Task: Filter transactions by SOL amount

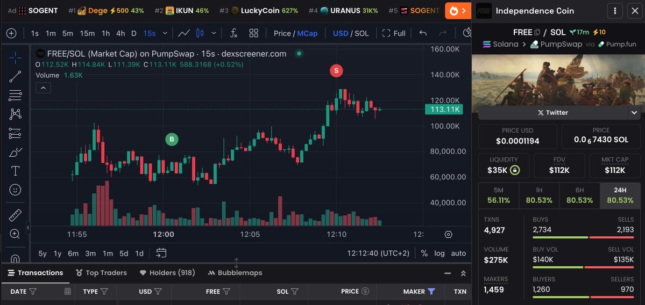Action: pos(295,292)
